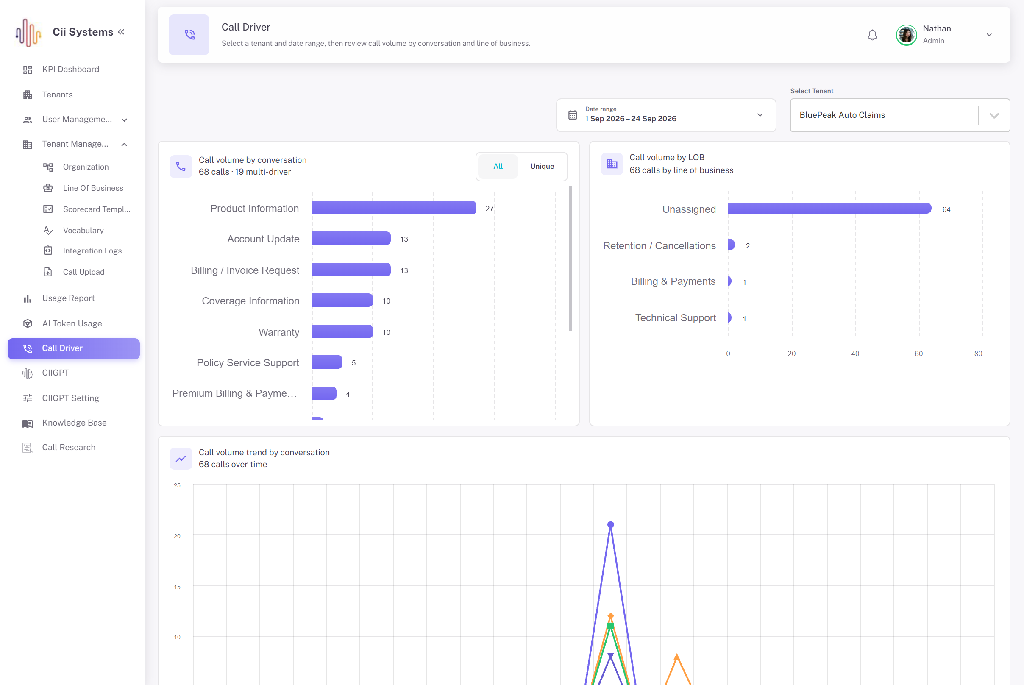Click the '68 calls · 19 multi-driver' text
This screenshot has width=1024, height=685.
click(245, 172)
